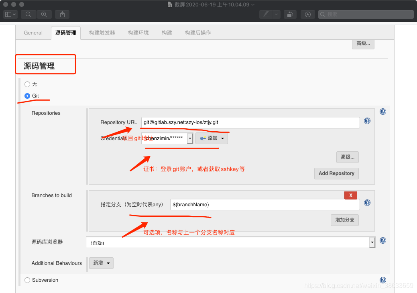Open help for Repositories section

pos(383,112)
